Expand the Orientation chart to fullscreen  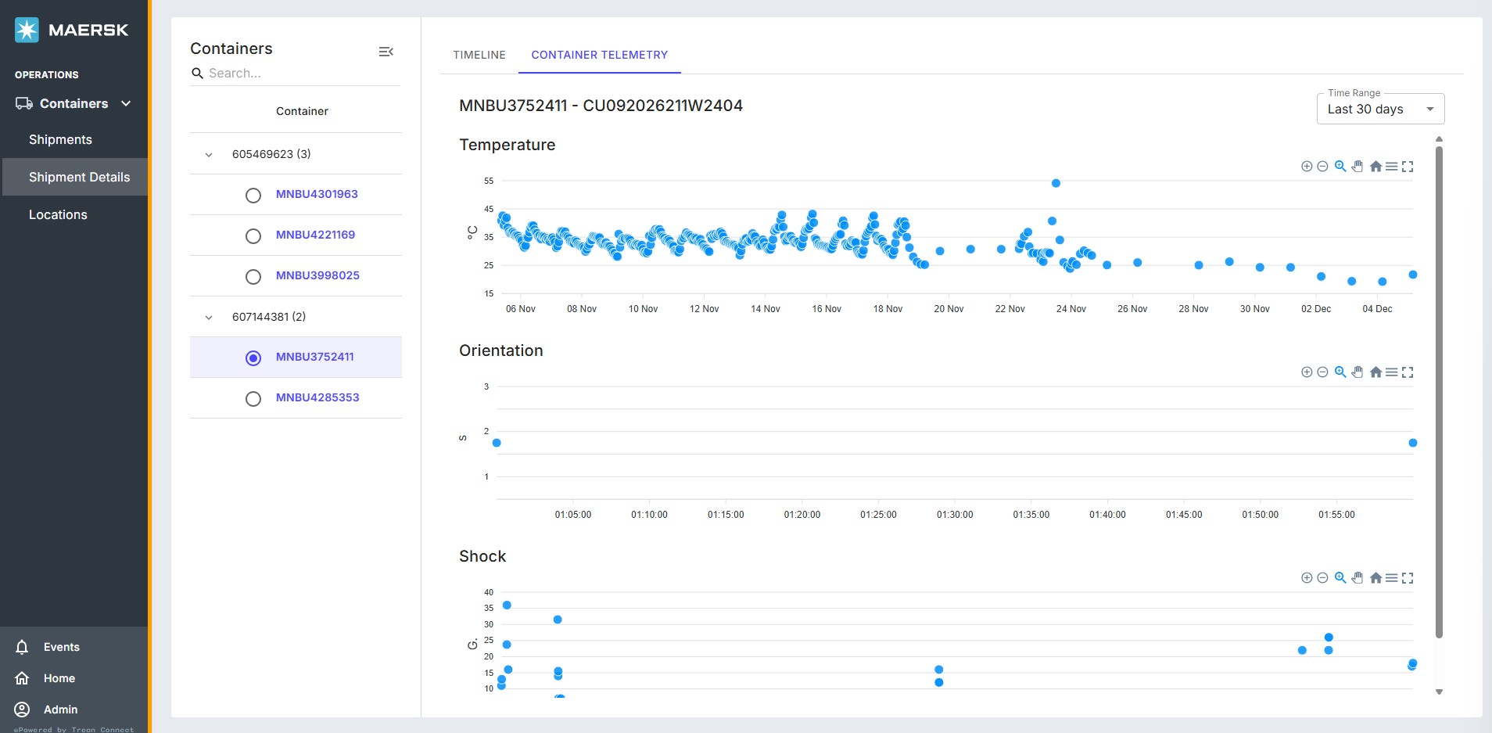(x=1408, y=372)
